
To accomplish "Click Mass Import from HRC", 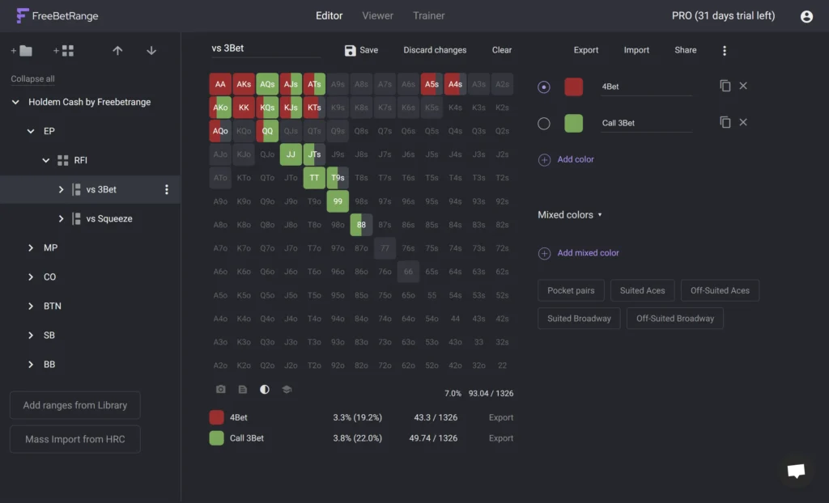I will click(75, 439).
